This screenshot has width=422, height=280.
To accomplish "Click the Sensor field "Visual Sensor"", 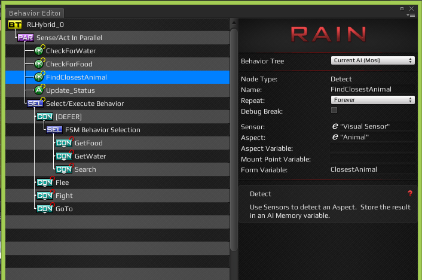I will point(372,126).
